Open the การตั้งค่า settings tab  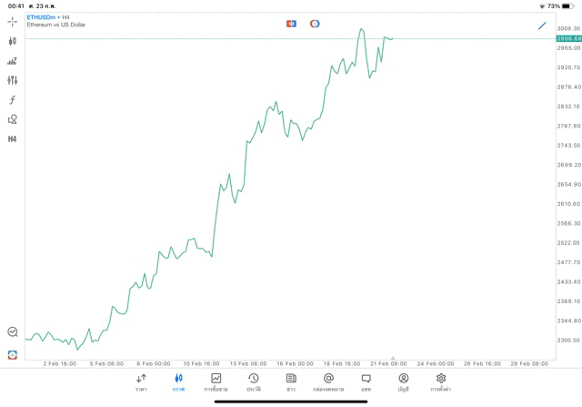[441, 382]
